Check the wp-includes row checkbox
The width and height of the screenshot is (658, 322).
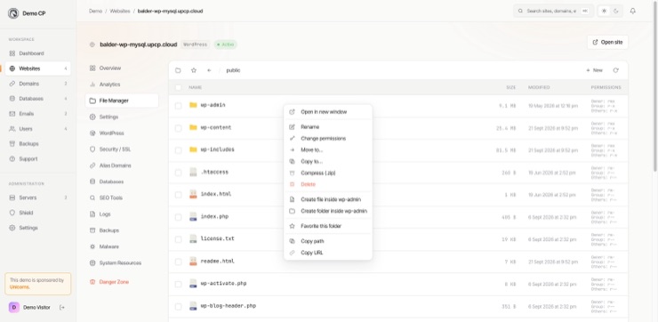point(179,150)
